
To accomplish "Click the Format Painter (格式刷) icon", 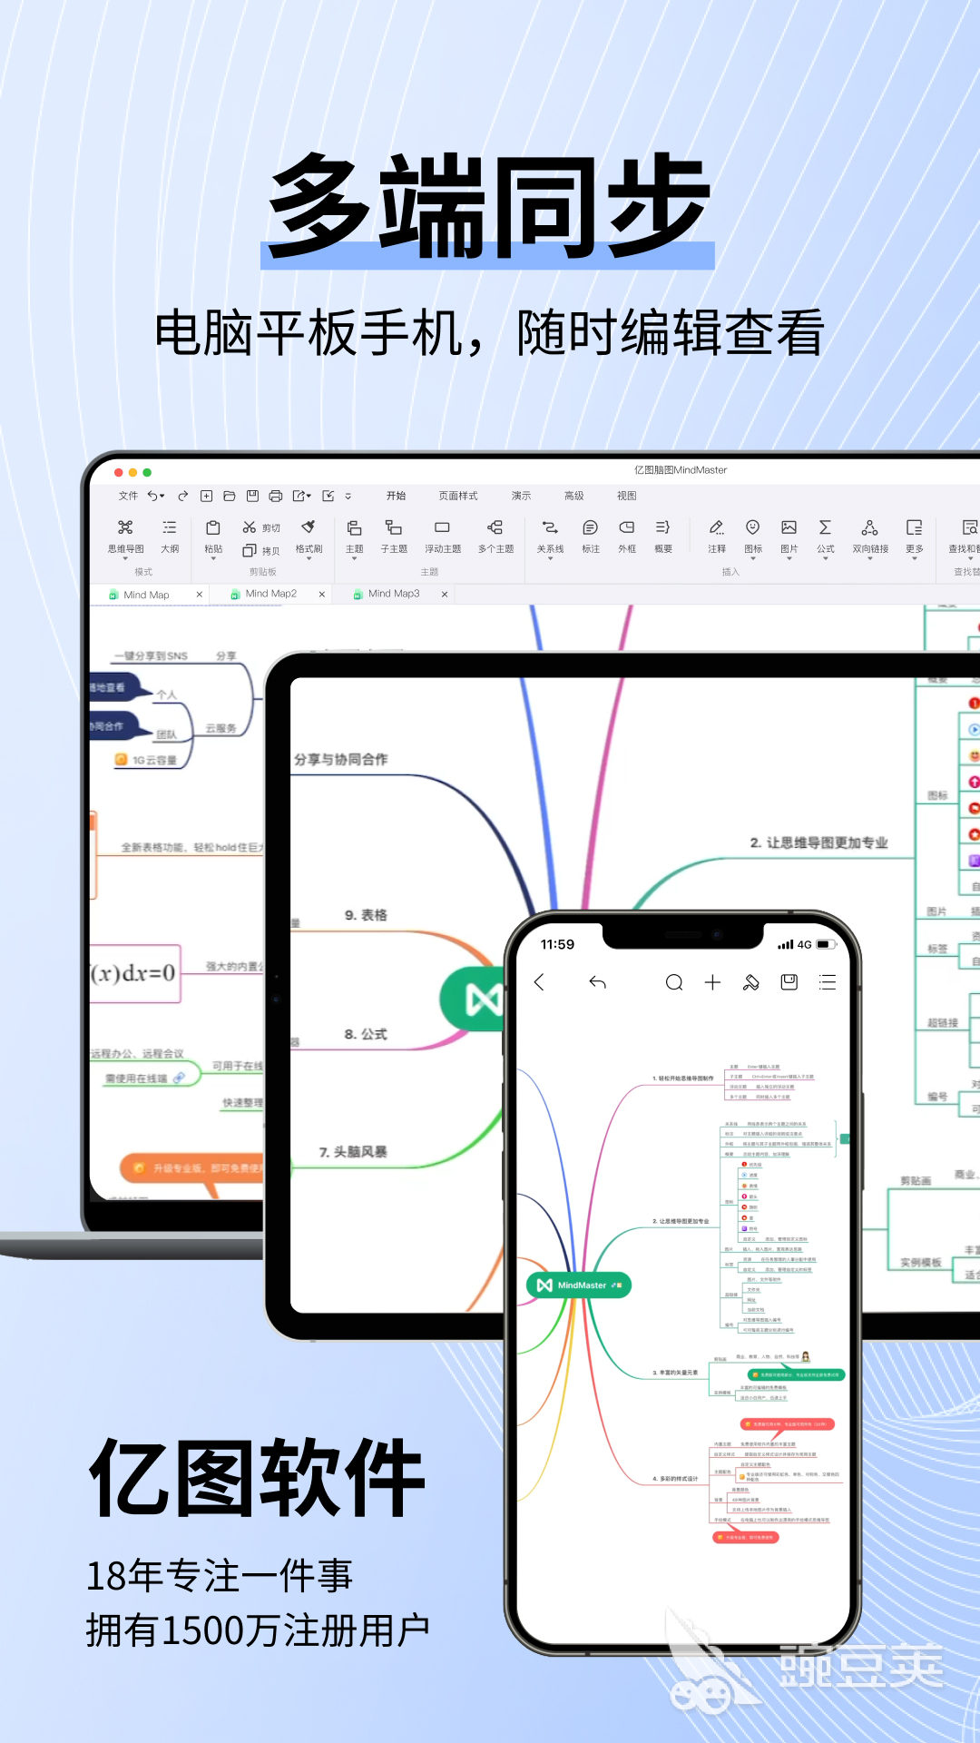I will coord(309,528).
